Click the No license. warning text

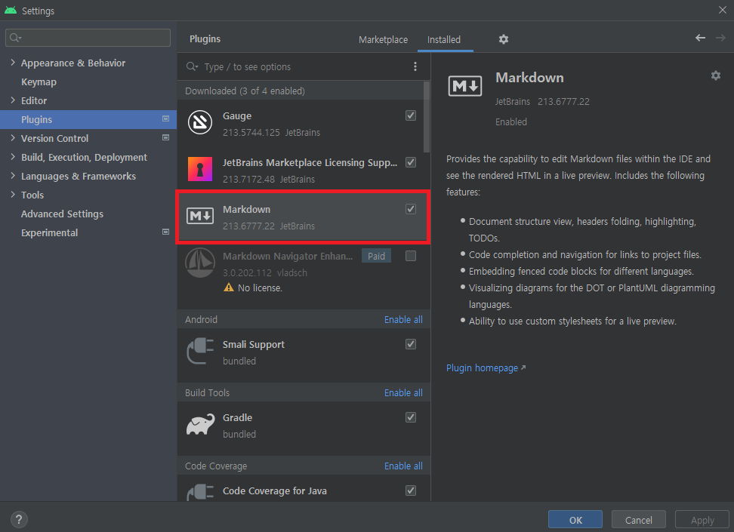pos(260,288)
